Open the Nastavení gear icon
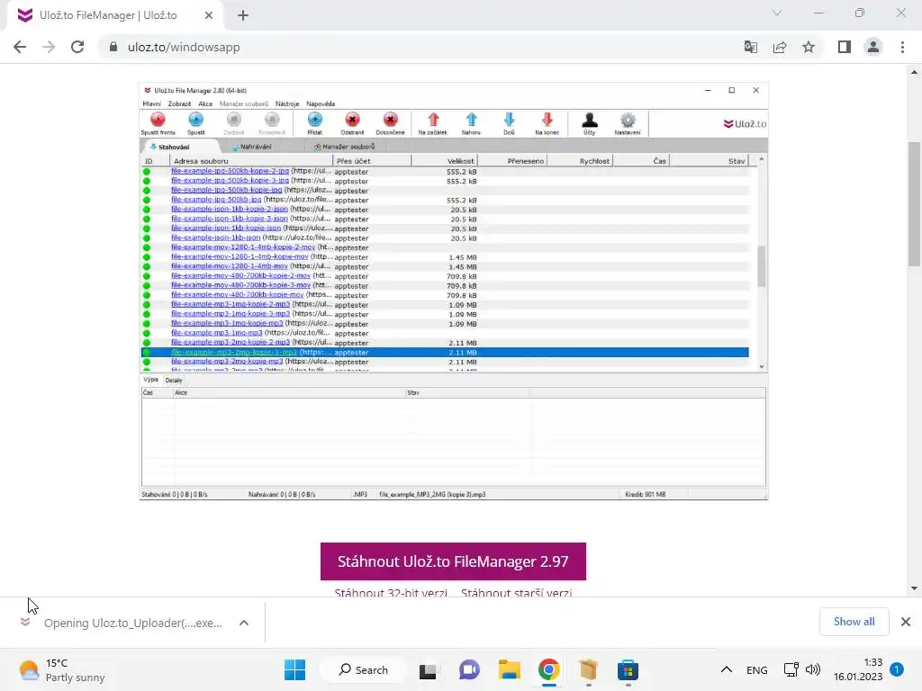 tap(628, 120)
